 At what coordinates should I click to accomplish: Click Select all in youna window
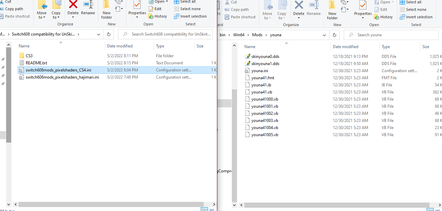410,2
